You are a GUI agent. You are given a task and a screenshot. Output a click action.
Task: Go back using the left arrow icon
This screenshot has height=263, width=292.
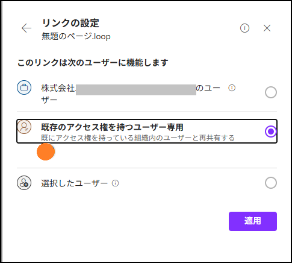click(26, 28)
